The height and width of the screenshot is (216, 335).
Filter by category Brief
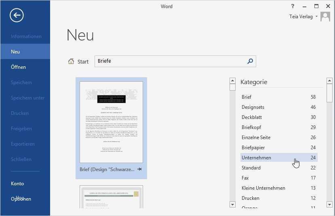pyautogui.click(x=279, y=97)
